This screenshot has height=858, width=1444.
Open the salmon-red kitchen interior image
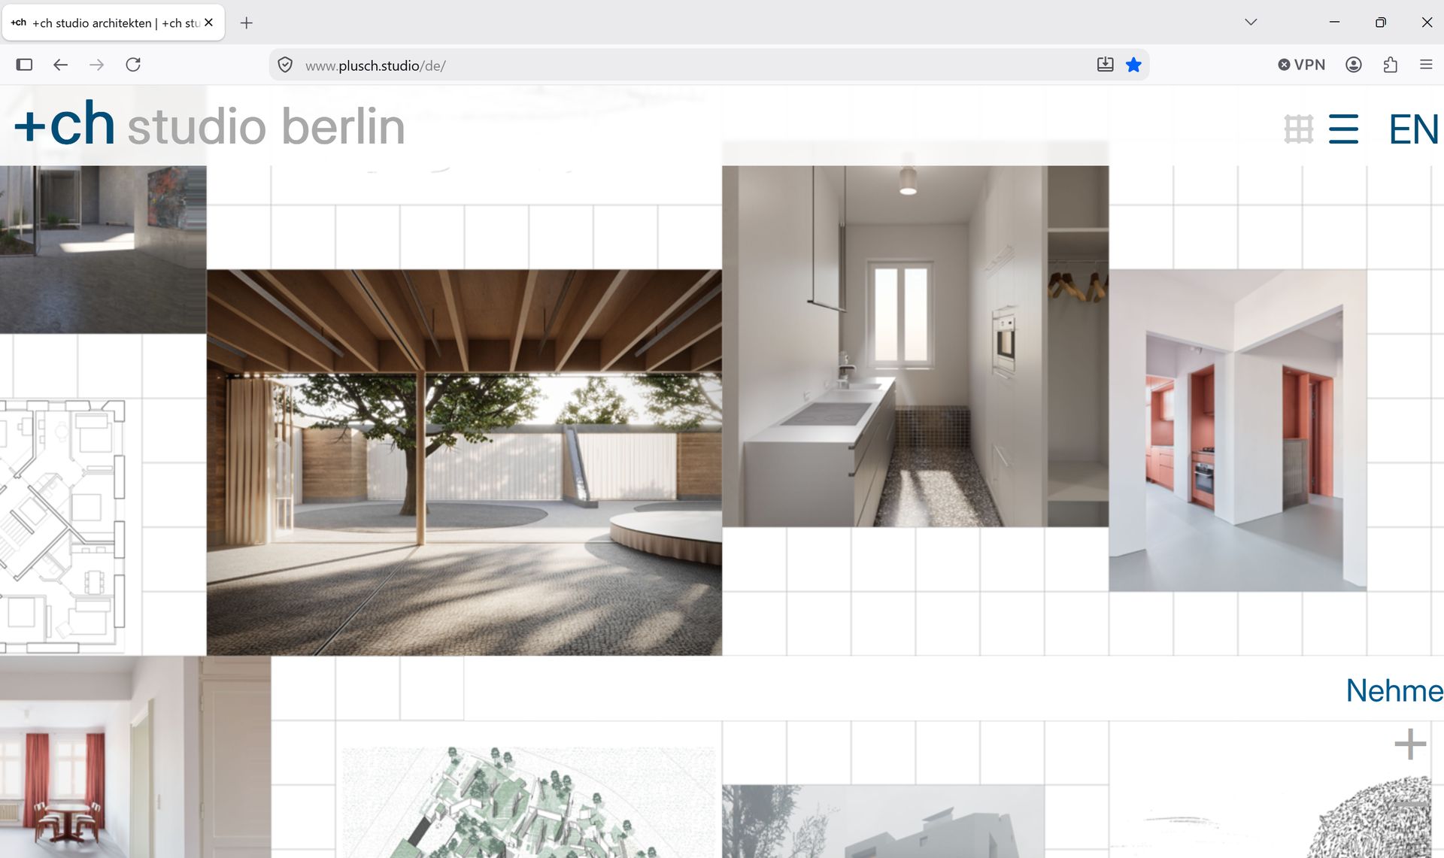1237,430
